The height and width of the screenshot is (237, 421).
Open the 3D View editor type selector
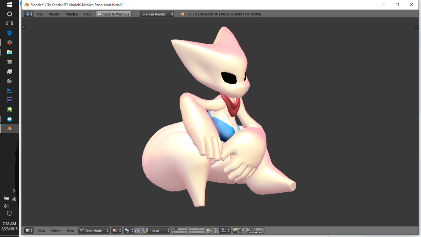(x=29, y=231)
